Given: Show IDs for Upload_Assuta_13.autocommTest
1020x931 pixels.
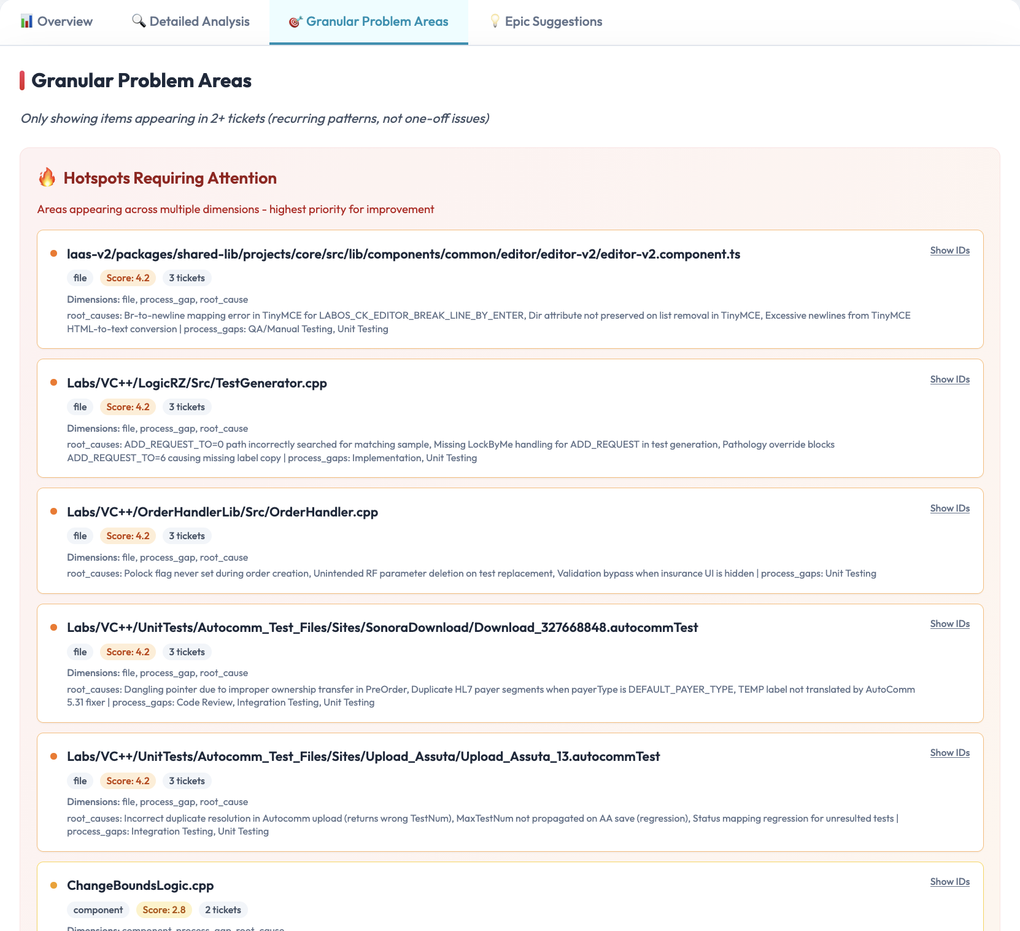Looking at the screenshot, I should click(x=949, y=752).
